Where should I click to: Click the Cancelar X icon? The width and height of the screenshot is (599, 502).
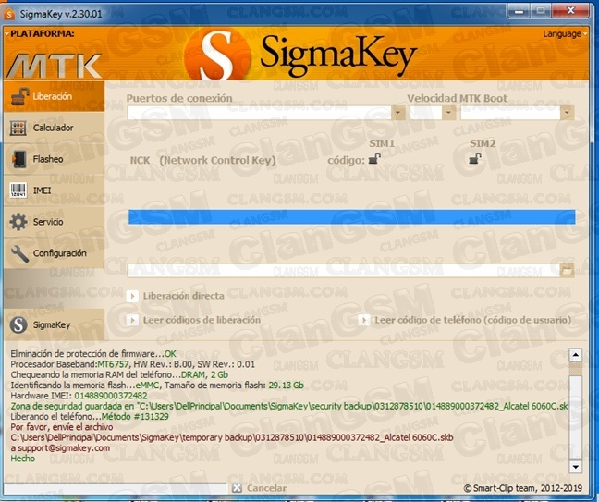point(237,488)
